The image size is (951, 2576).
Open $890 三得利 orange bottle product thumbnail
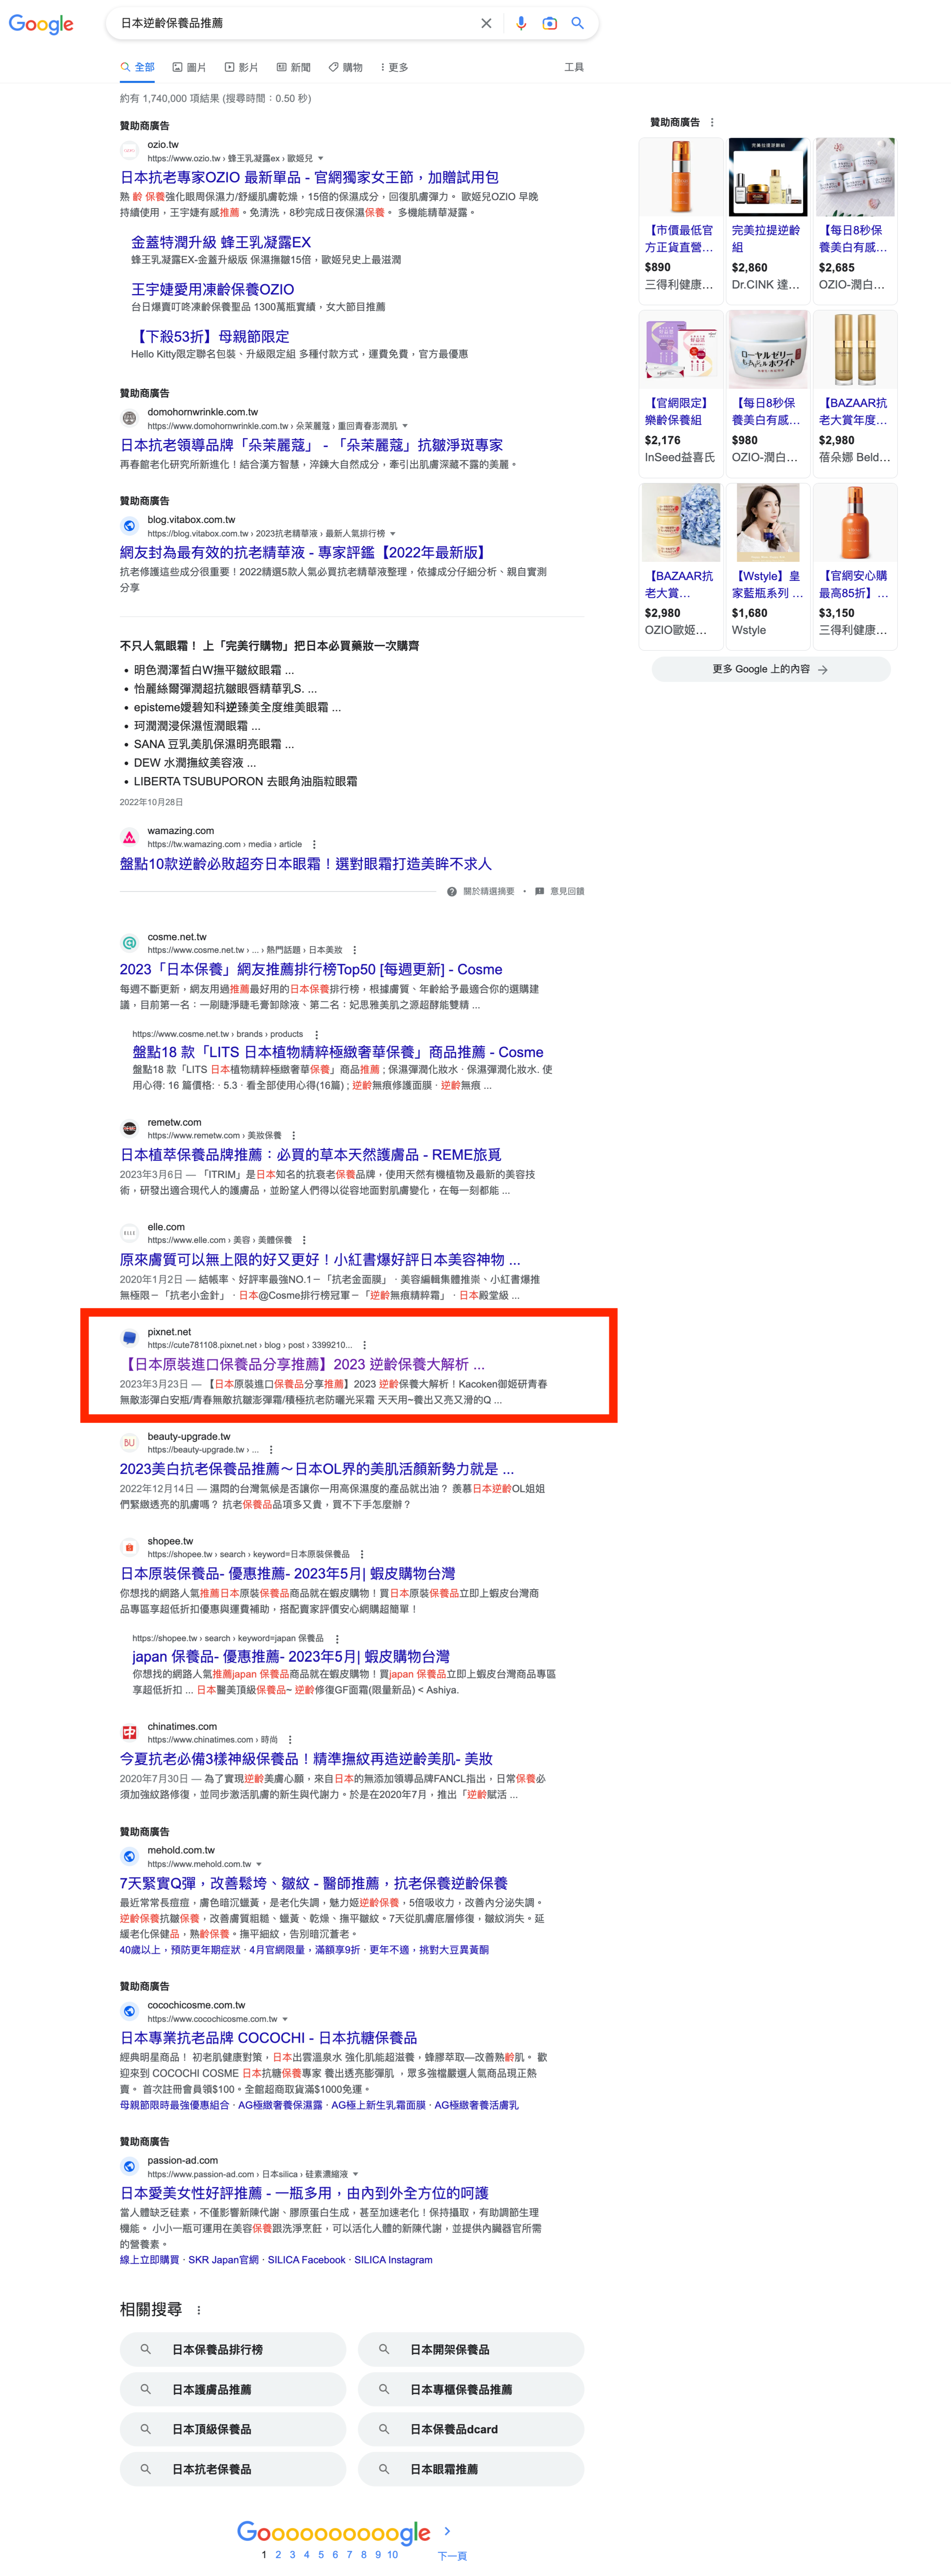[680, 178]
